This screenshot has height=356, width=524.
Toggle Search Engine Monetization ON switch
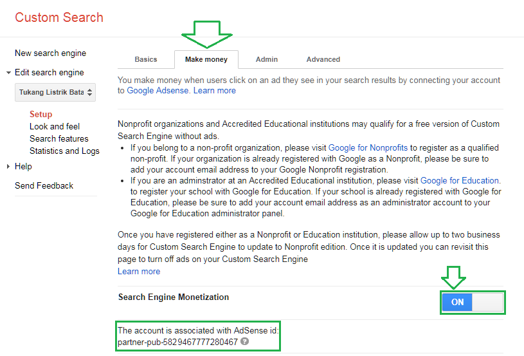tap(473, 302)
